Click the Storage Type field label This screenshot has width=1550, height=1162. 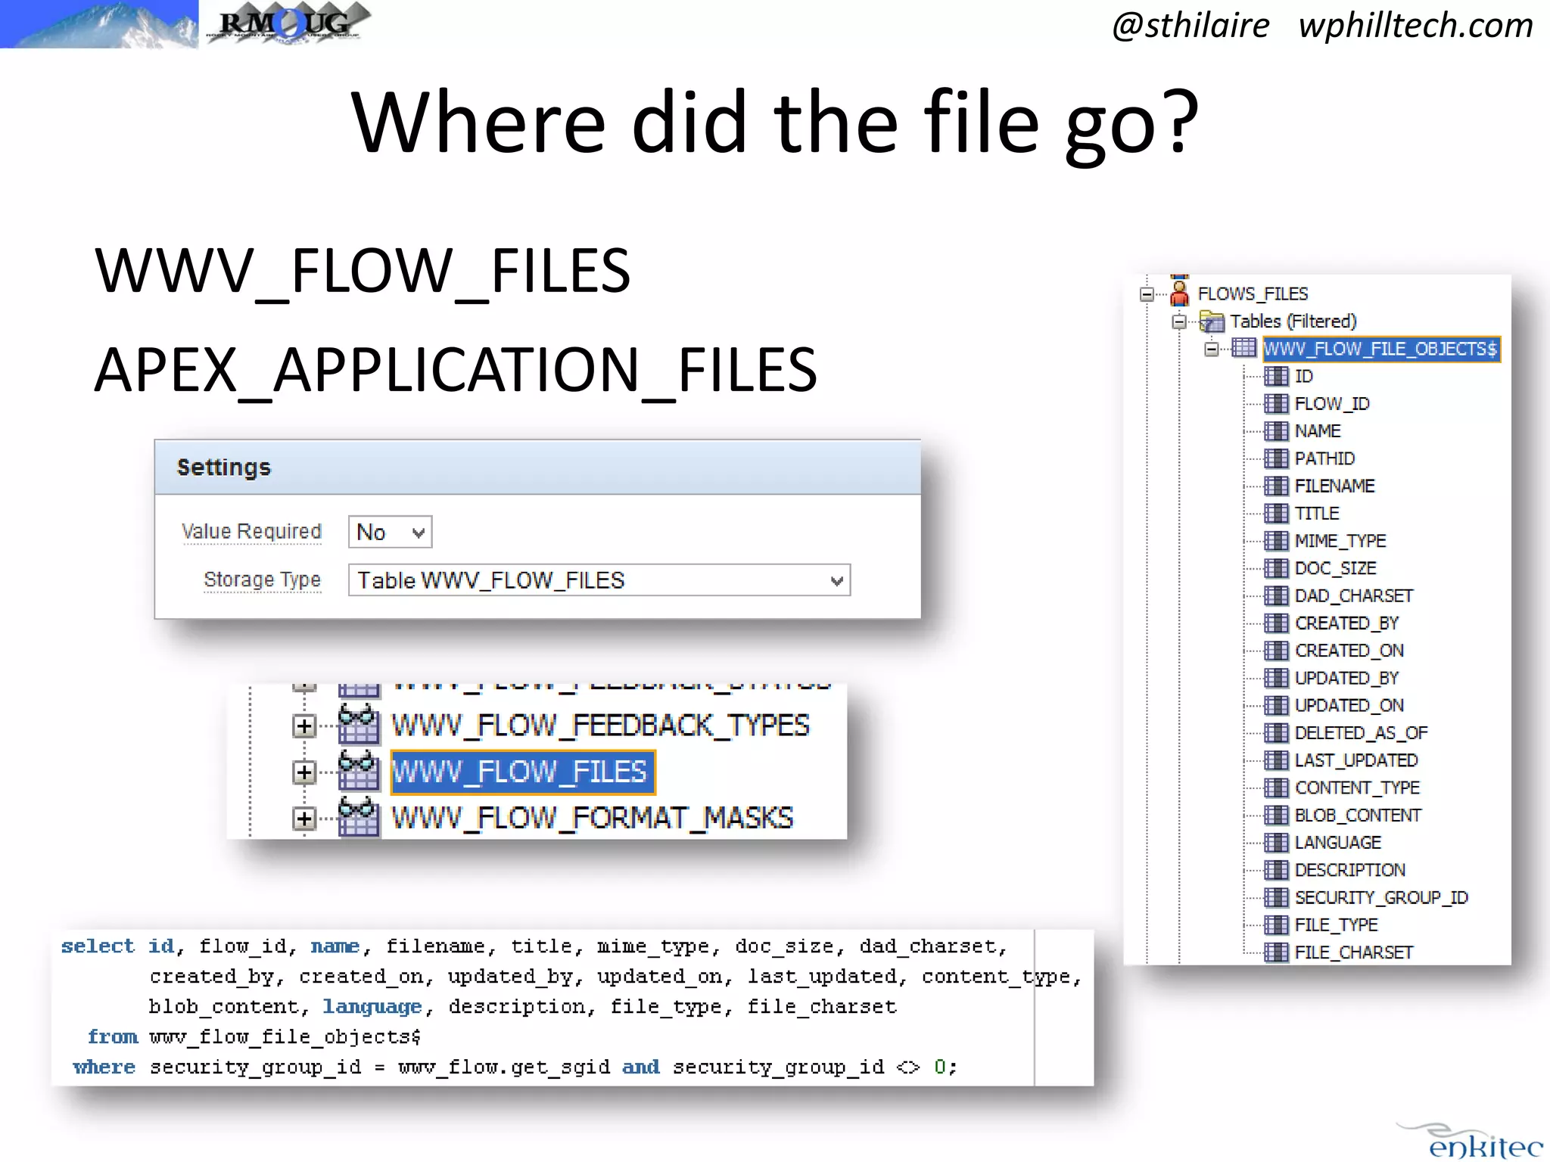coord(263,579)
